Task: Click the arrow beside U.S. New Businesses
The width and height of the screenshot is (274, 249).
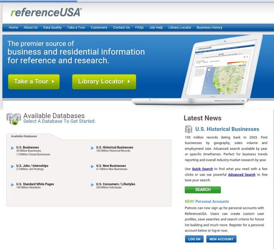Action: coord(92,166)
